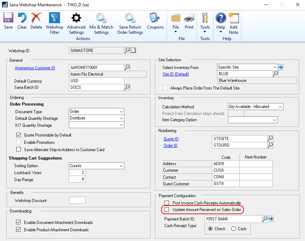Toggle Enable Product Attachment Downloads
The width and height of the screenshot is (305, 241).
tap(18, 230)
